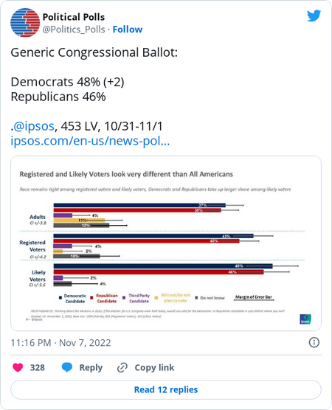Open the 11:16 PM Nov 7, 2022 timestamp
The width and height of the screenshot is (332, 410).
coord(60,343)
